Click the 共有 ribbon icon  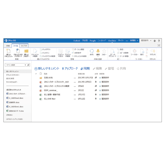click(92, 52)
